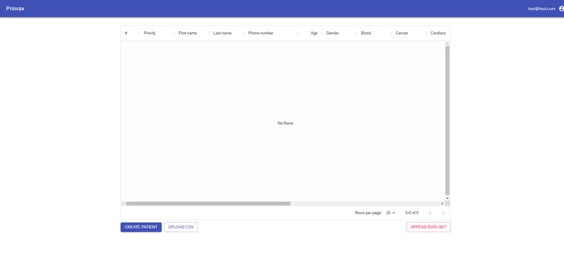Click horizontal scrollbar left arrow
The image size is (564, 277).
click(123, 204)
